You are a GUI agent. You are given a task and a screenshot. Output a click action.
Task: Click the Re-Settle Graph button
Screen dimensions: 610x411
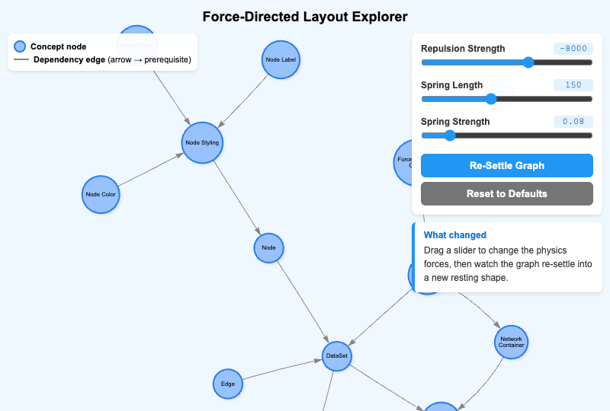click(507, 165)
